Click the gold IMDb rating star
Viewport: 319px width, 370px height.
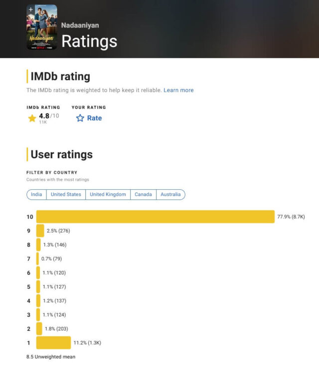point(32,118)
